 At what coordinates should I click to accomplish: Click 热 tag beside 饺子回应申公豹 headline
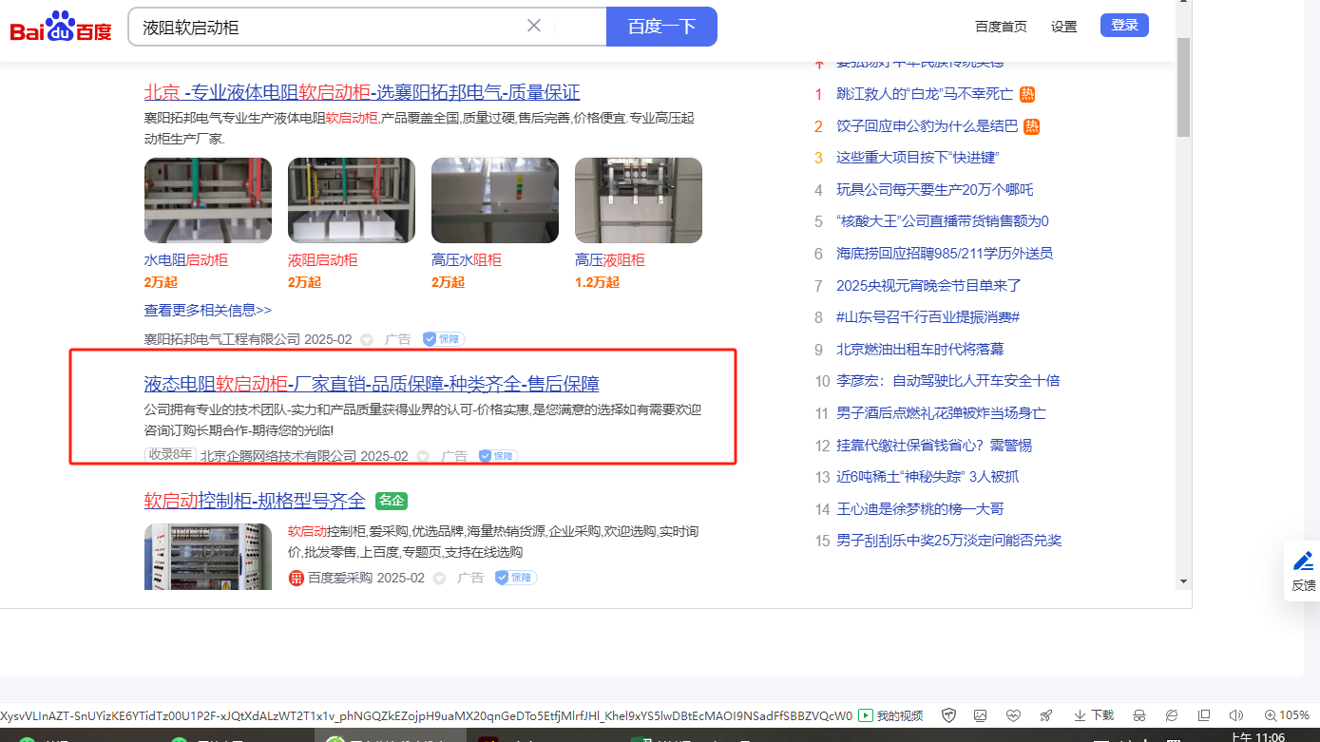pyautogui.click(x=1032, y=126)
